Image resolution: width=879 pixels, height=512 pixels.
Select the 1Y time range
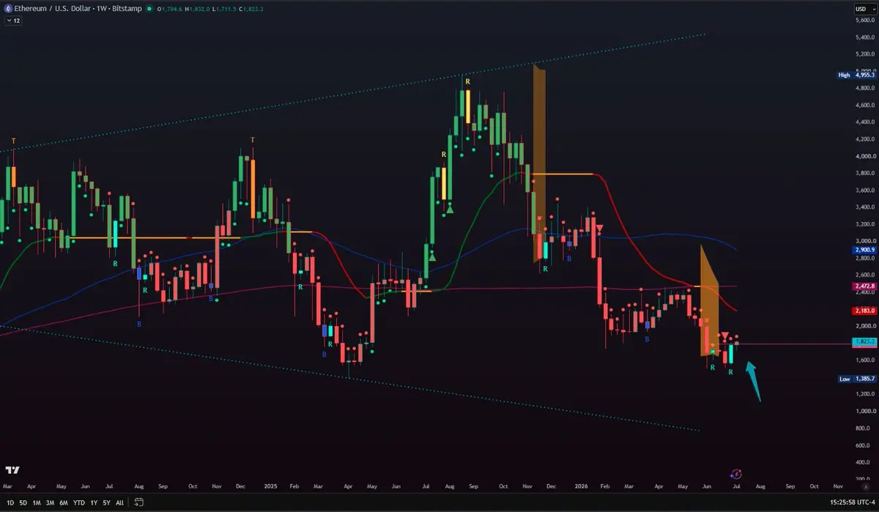click(93, 502)
